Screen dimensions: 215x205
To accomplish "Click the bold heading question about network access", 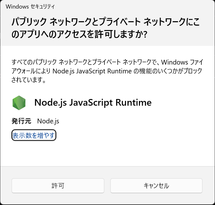I will click(x=105, y=28).
